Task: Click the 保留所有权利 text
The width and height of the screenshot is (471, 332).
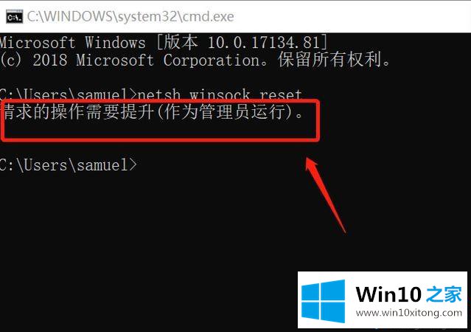Action: 329,60
